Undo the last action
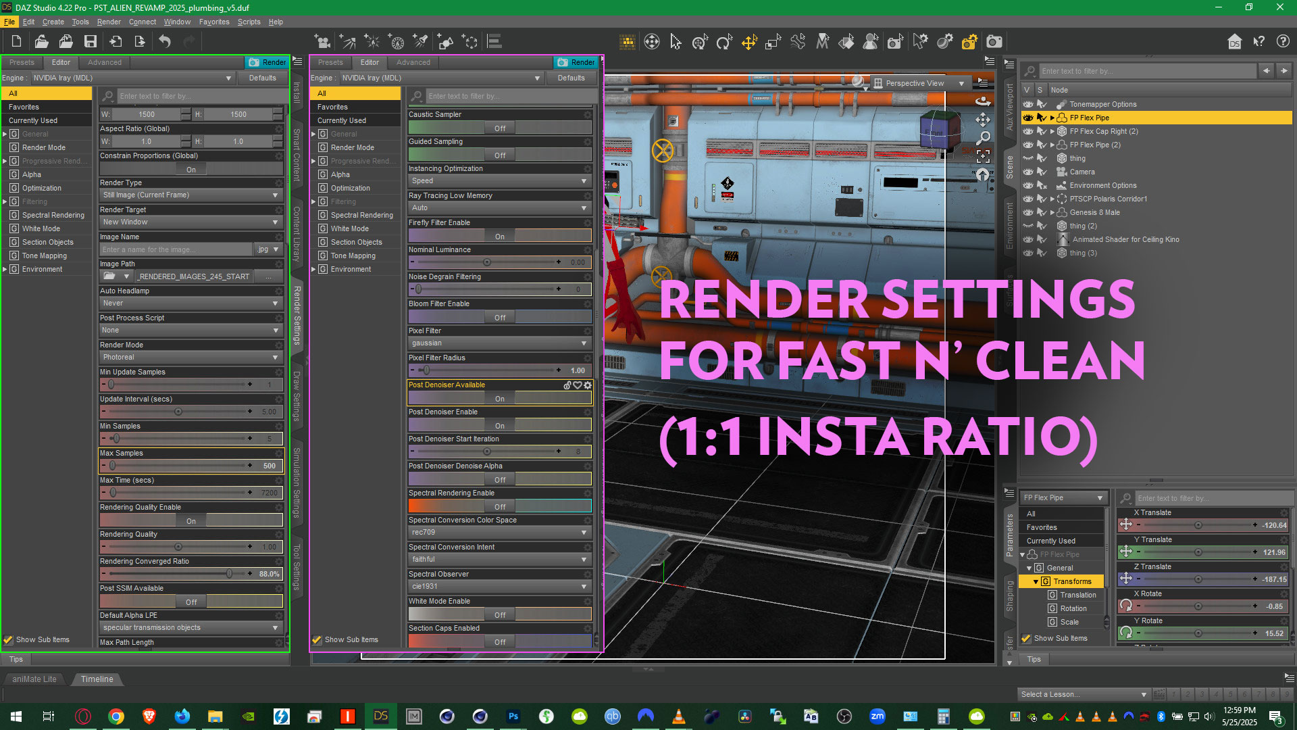Screen dimensions: 1297x730 tap(165, 42)
